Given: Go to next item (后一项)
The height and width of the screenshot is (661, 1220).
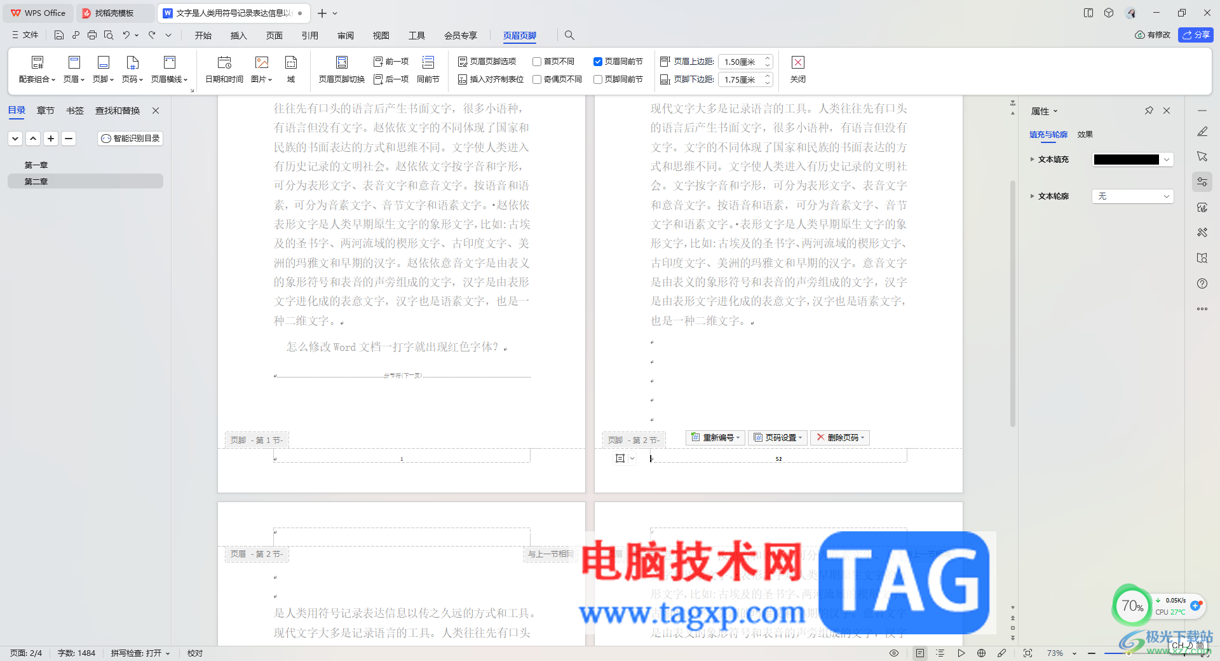Looking at the screenshot, I should 391,79.
